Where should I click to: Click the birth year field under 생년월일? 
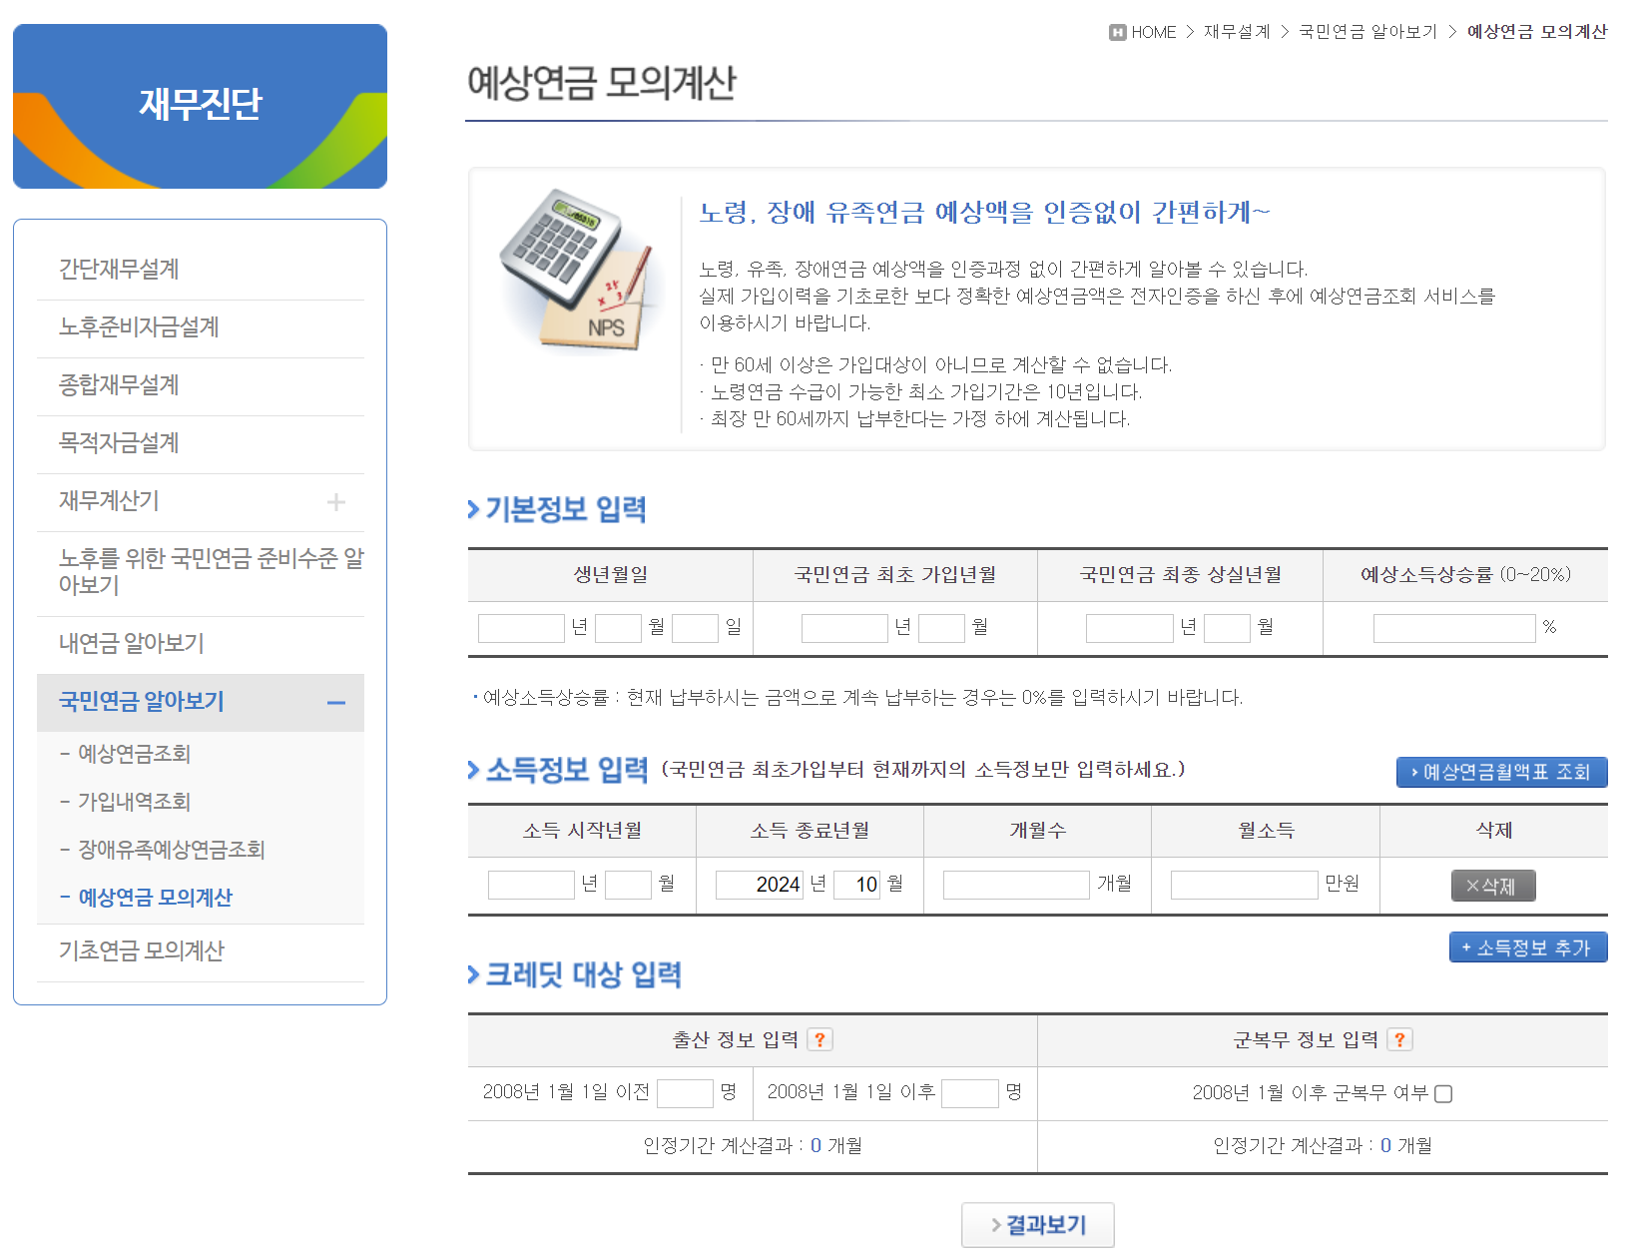pos(520,627)
